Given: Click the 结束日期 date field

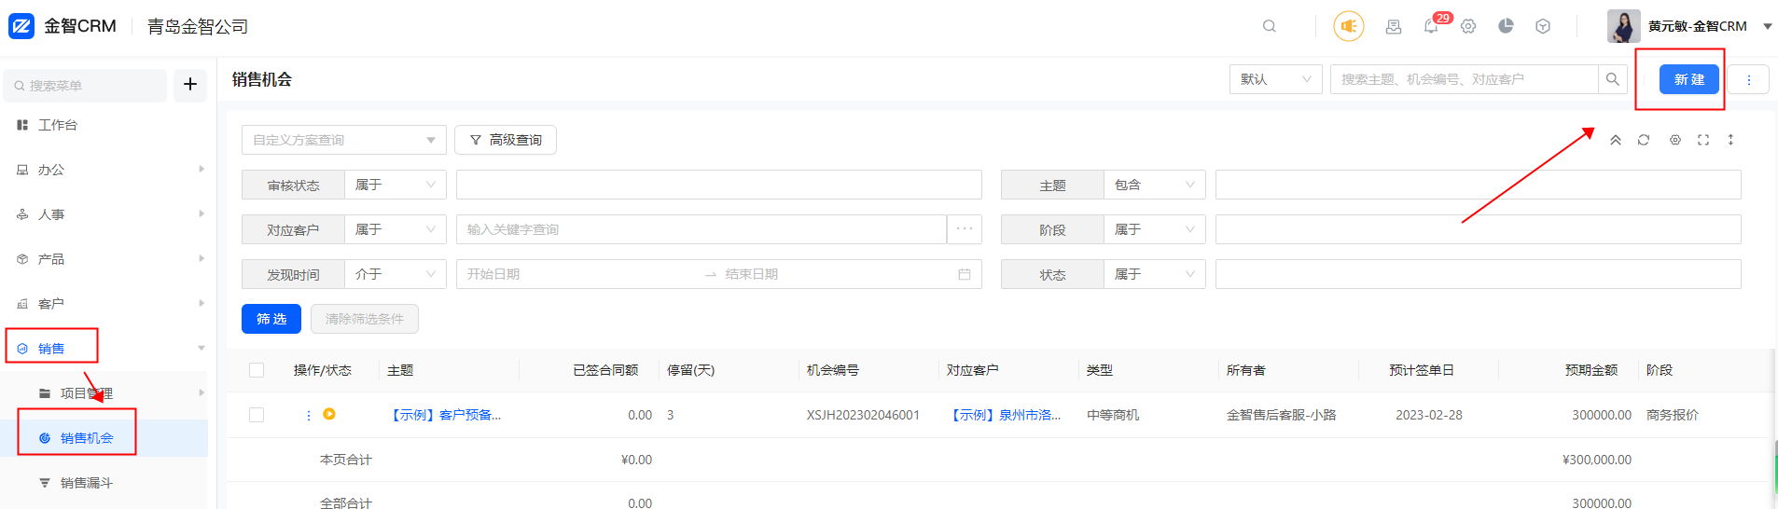Looking at the screenshot, I should (835, 274).
